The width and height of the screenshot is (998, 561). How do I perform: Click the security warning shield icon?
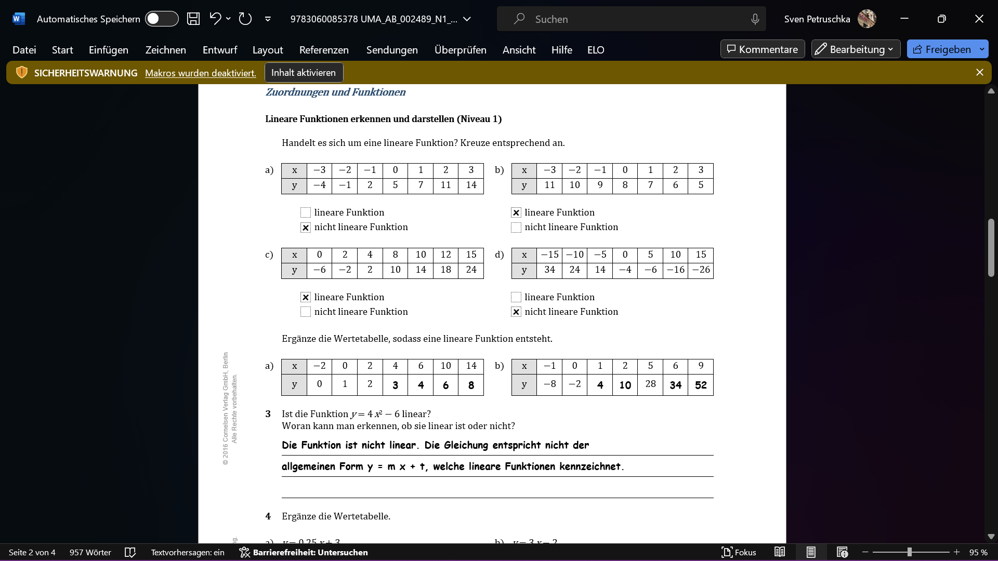pyautogui.click(x=21, y=73)
